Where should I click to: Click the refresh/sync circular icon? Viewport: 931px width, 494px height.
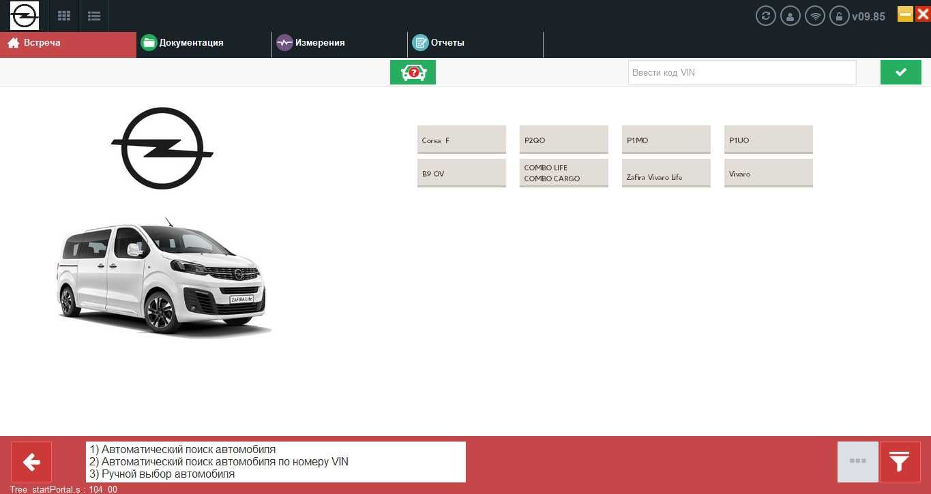[766, 16]
